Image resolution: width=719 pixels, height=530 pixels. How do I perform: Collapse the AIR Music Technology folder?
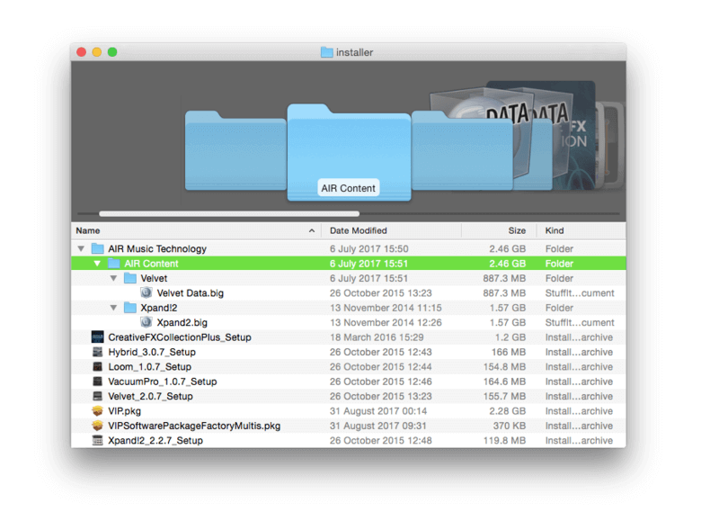[81, 248]
